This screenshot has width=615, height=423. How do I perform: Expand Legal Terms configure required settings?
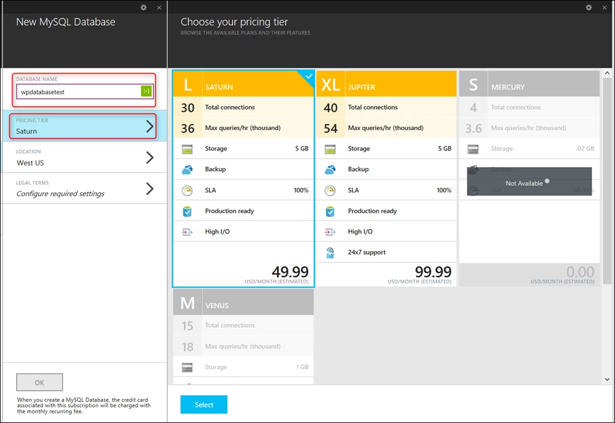coord(85,189)
